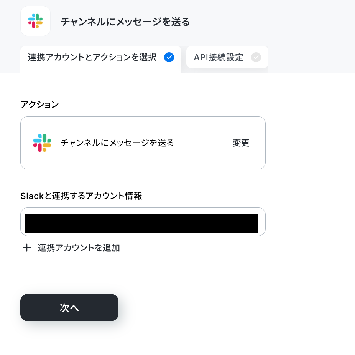Click the blacked-out account value

[141, 224]
